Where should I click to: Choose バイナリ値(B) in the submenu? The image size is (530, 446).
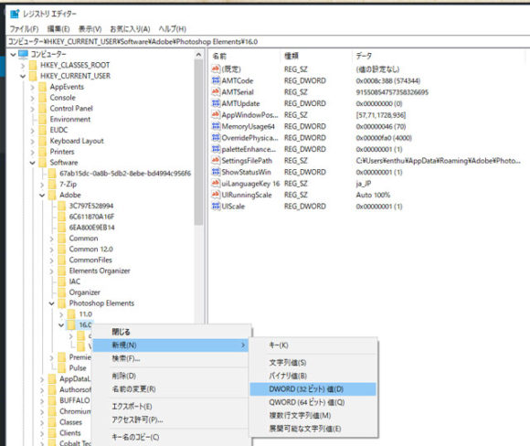coord(313,376)
